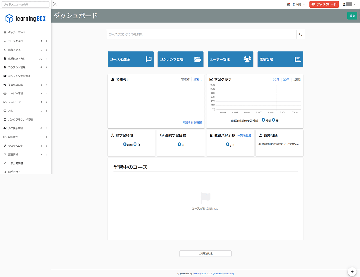
Task: Open お知らせを確認 link
Action: [192, 123]
